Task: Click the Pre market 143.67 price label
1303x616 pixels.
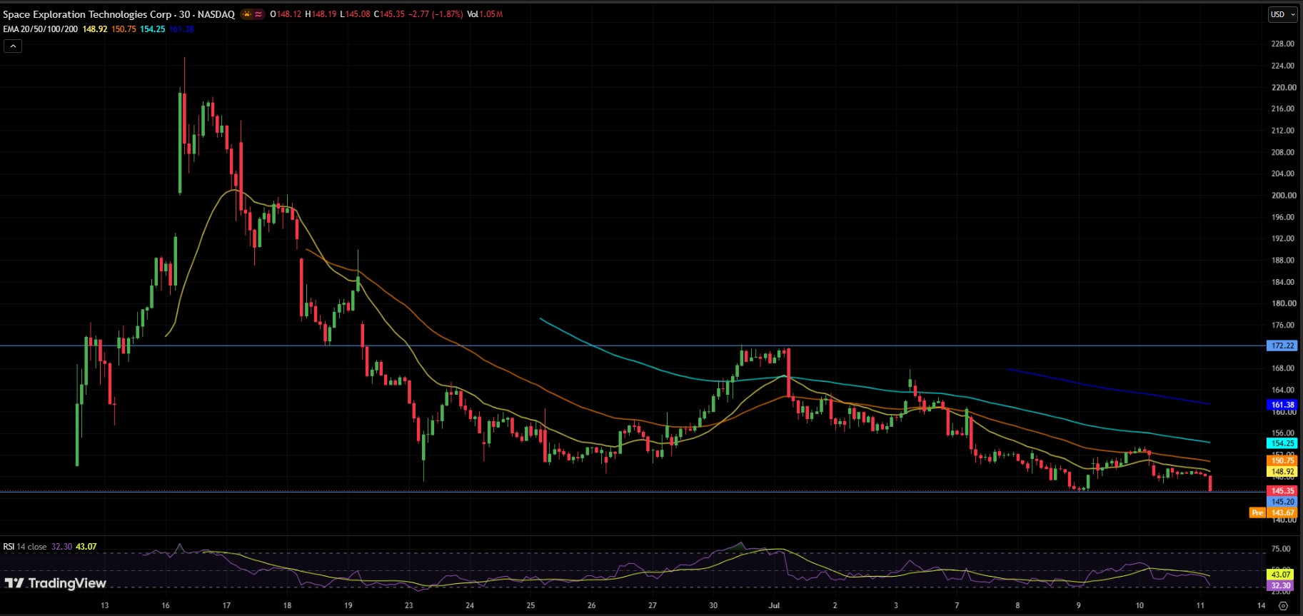Action: [x=1273, y=513]
